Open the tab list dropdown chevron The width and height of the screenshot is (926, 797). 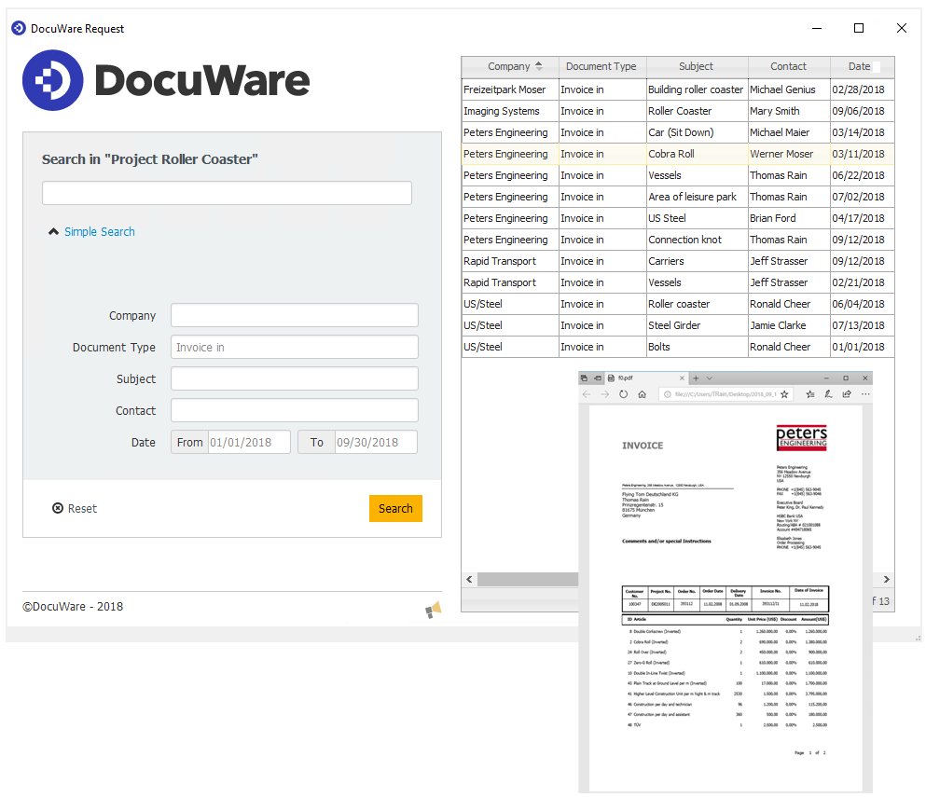coord(708,378)
